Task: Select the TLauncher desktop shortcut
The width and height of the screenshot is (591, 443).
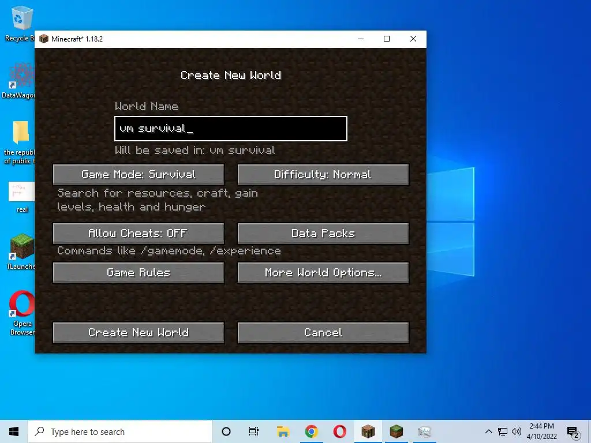Action: click(21, 251)
